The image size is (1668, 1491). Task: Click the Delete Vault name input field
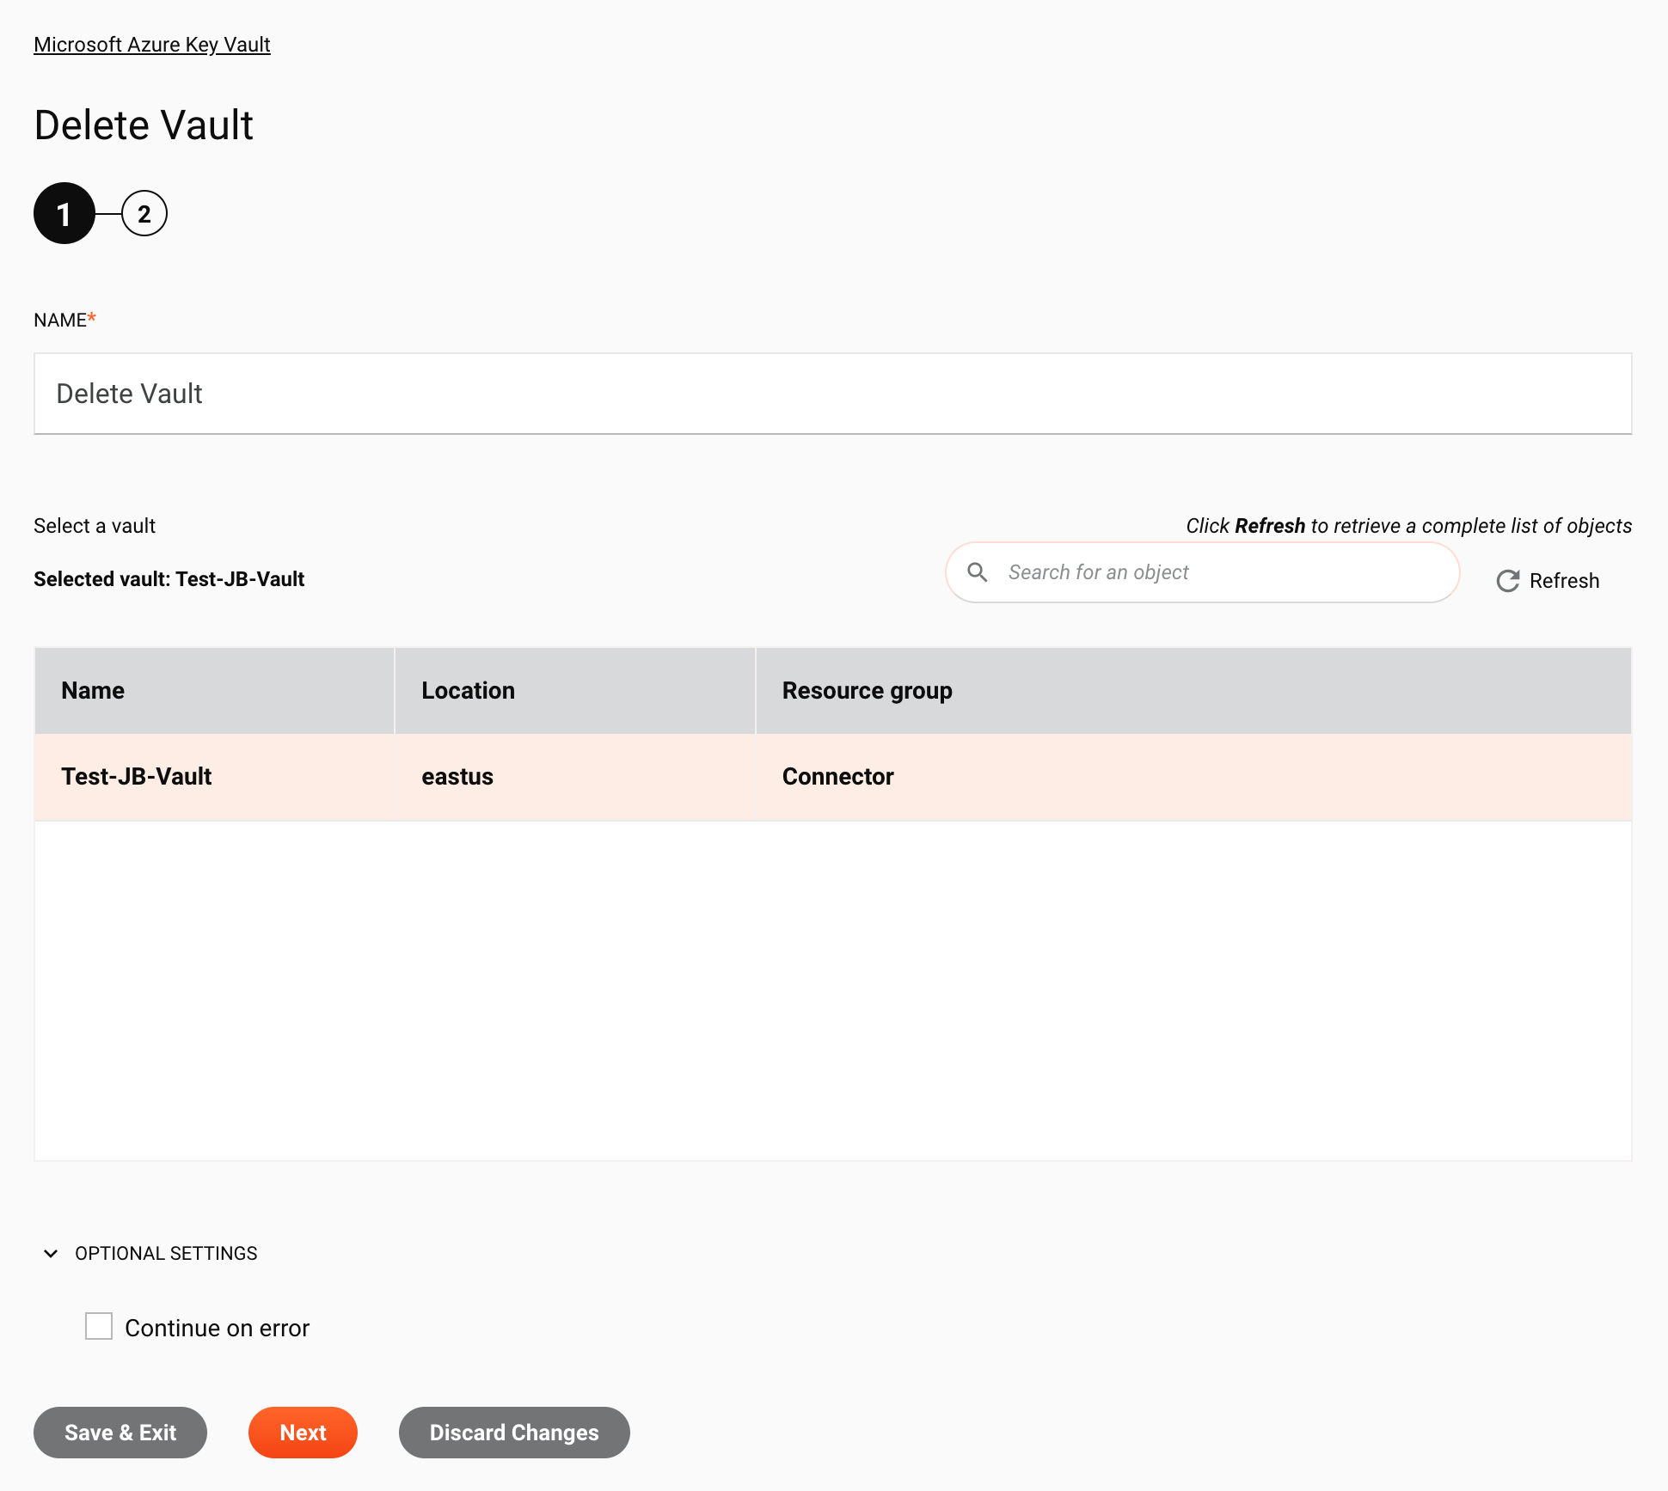832,393
